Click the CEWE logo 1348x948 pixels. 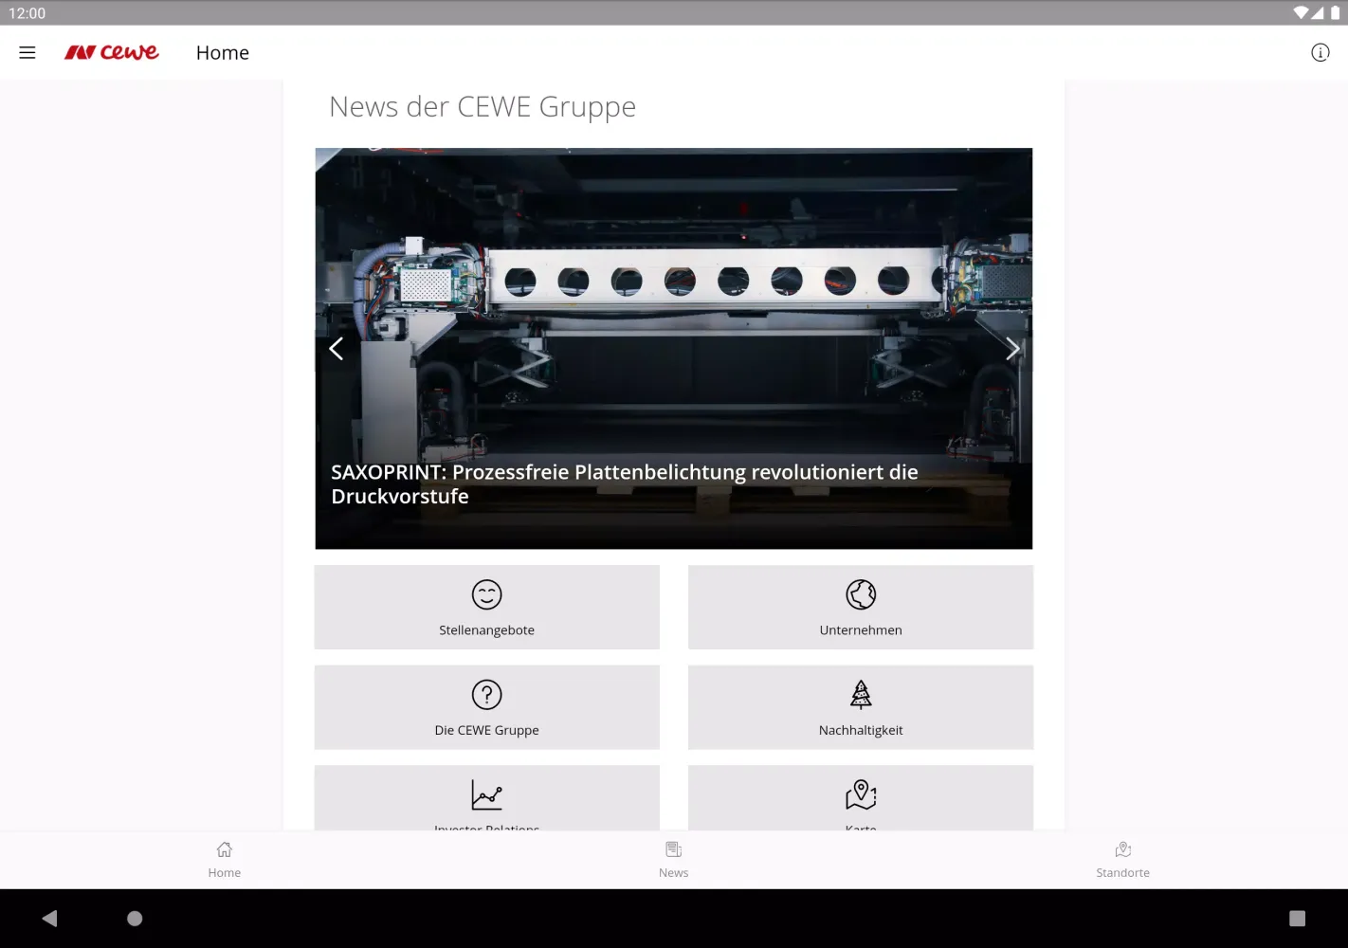[112, 53]
